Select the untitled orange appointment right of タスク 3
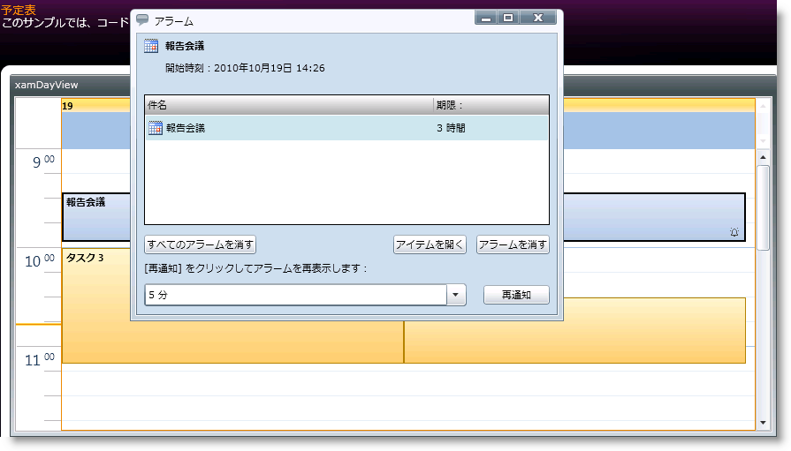The height and width of the screenshot is (451, 791). [574, 330]
